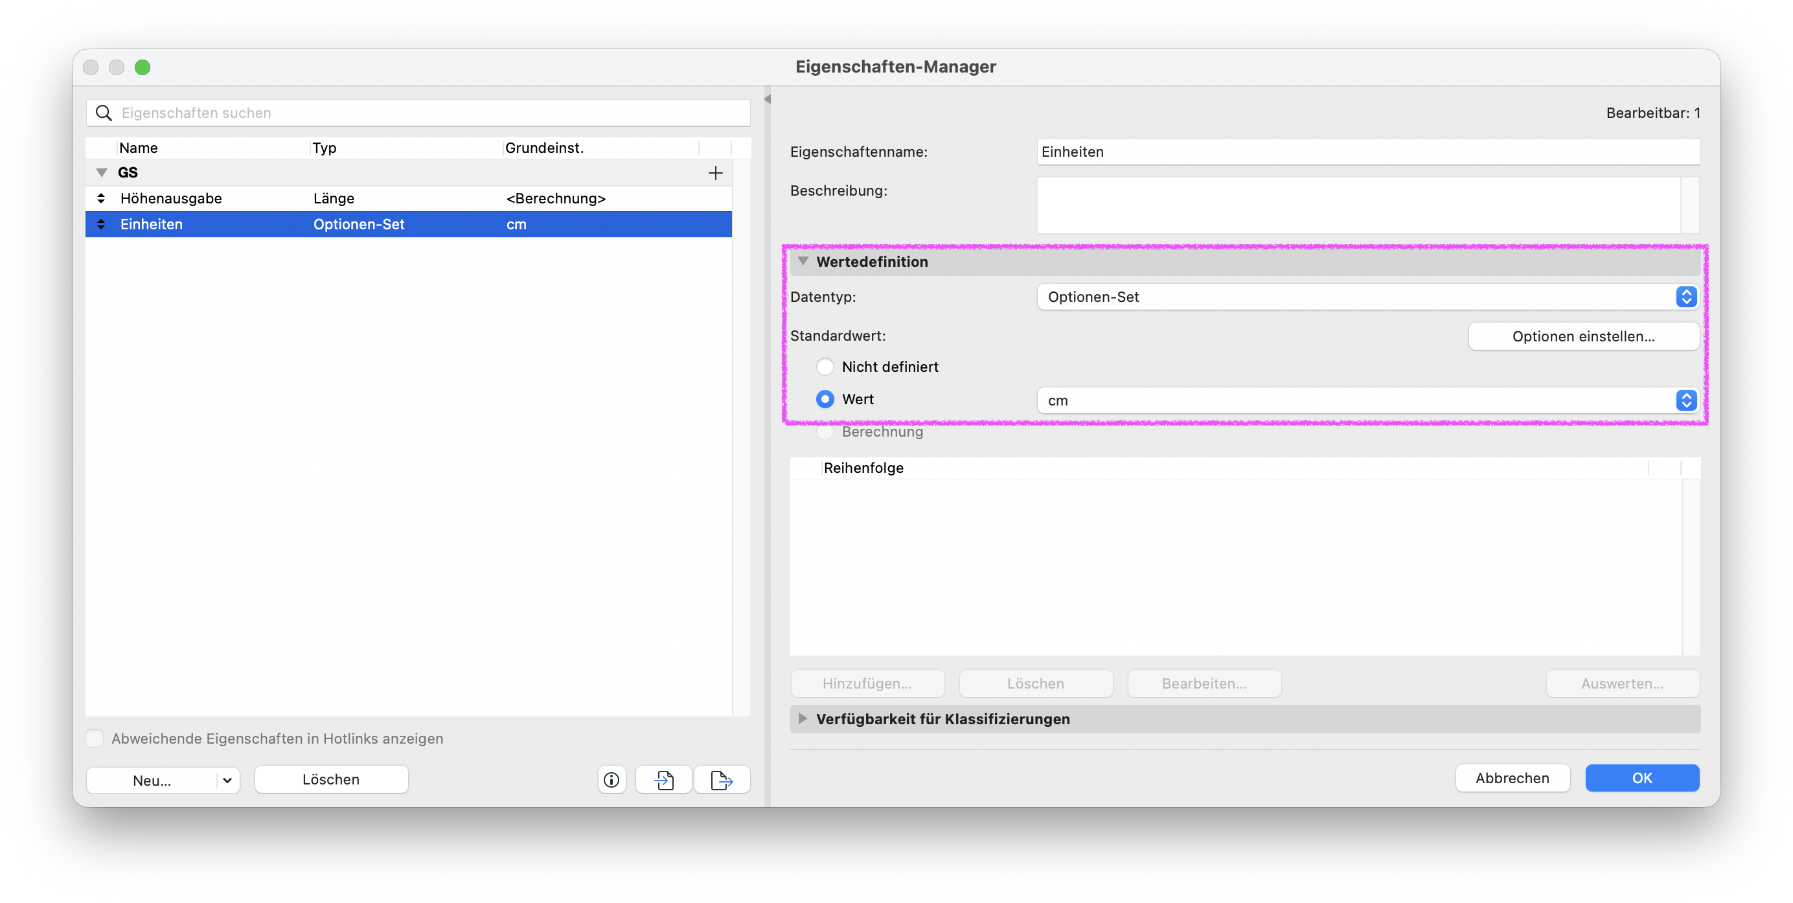1793x903 pixels.
Task: Collapse the left panel with splitter arrow
Action: pos(768,100)
